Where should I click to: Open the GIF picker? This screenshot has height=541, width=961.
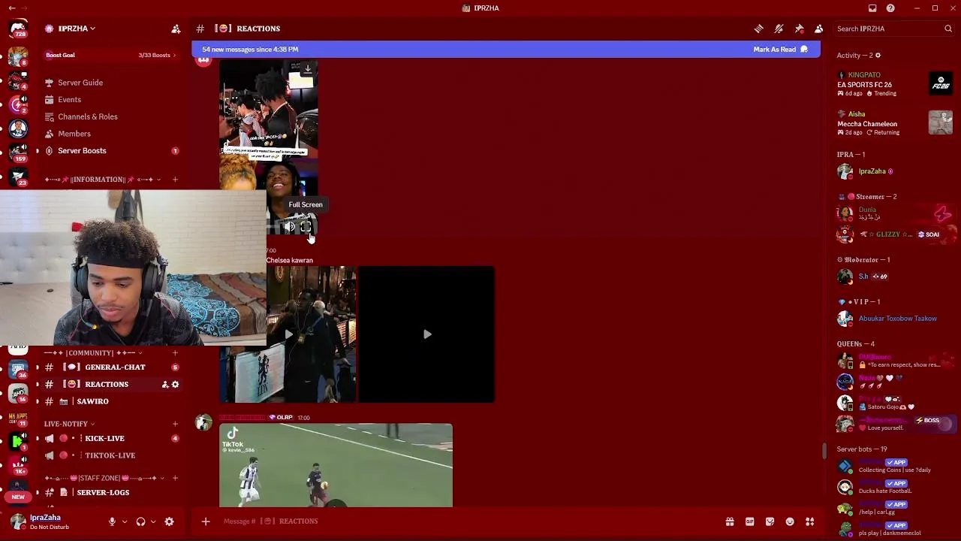pyautogui.click(x=749, y=521)
